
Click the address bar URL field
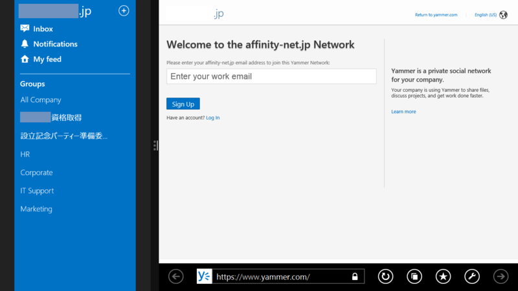[x=281, y=277]
